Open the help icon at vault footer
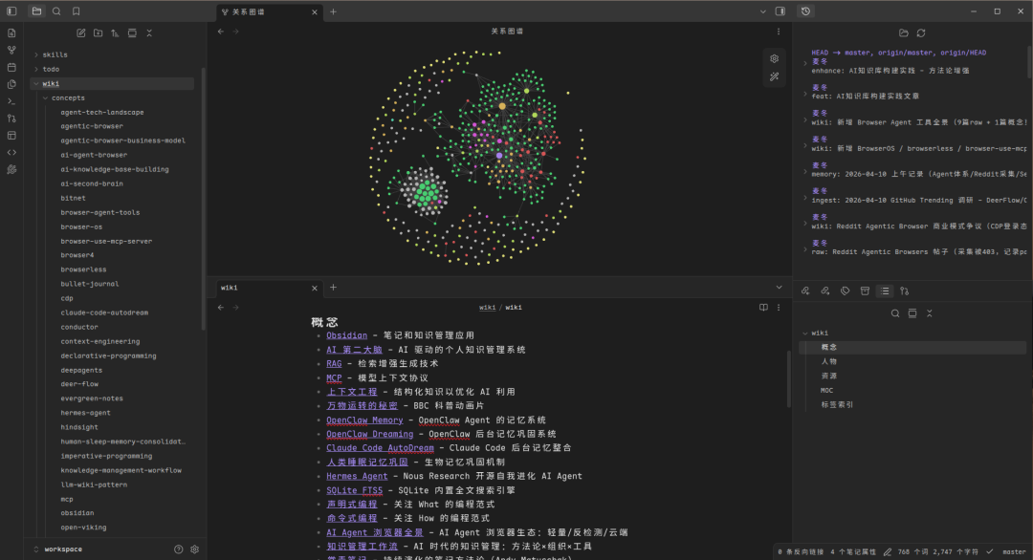Screen dimensions: 1033x560 179,549
